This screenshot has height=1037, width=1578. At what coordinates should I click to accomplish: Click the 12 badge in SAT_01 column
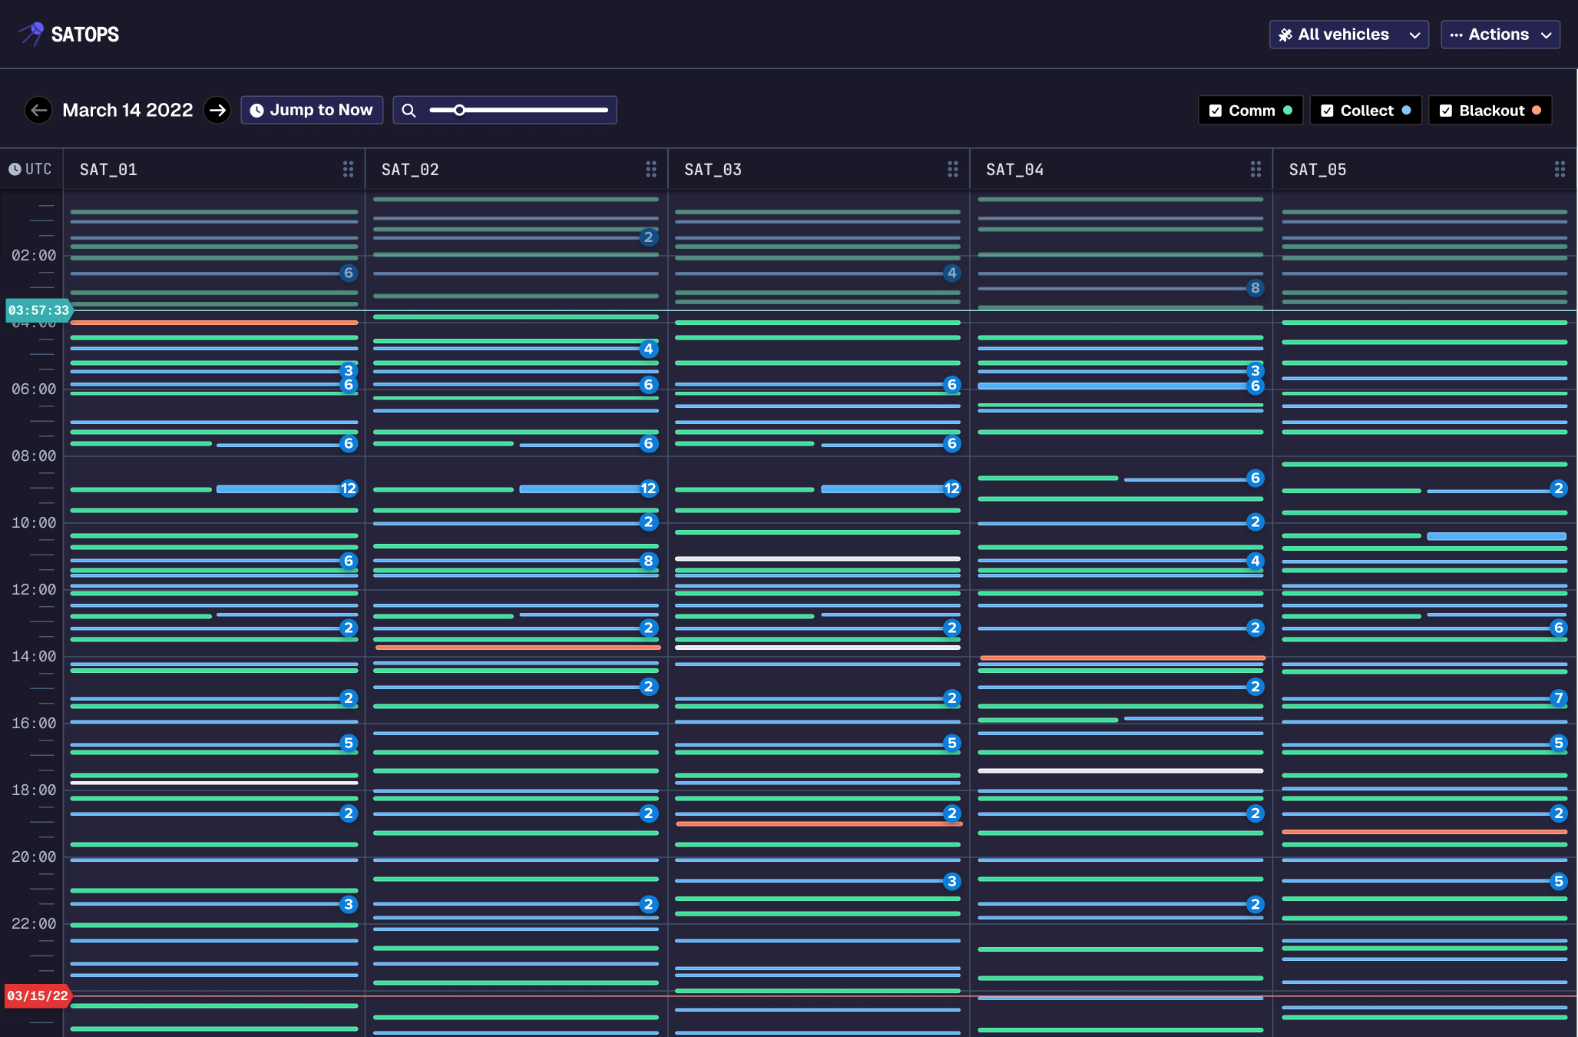click(349, 489)
